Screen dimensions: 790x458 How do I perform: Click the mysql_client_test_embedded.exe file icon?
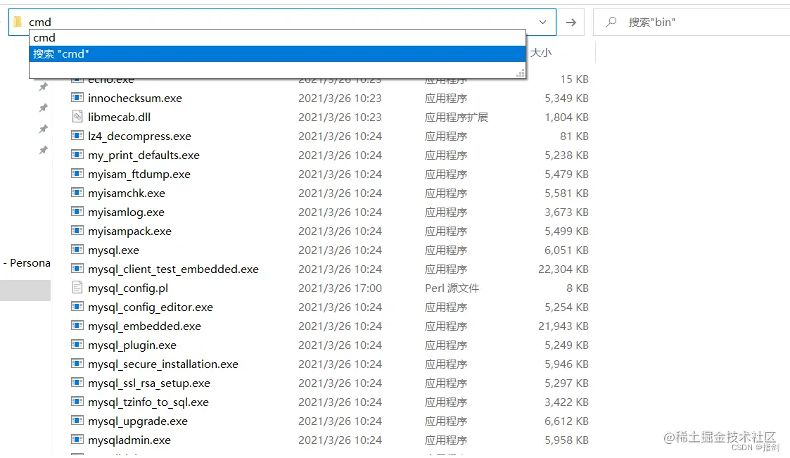pyautogui.click(x=77, y=268)
